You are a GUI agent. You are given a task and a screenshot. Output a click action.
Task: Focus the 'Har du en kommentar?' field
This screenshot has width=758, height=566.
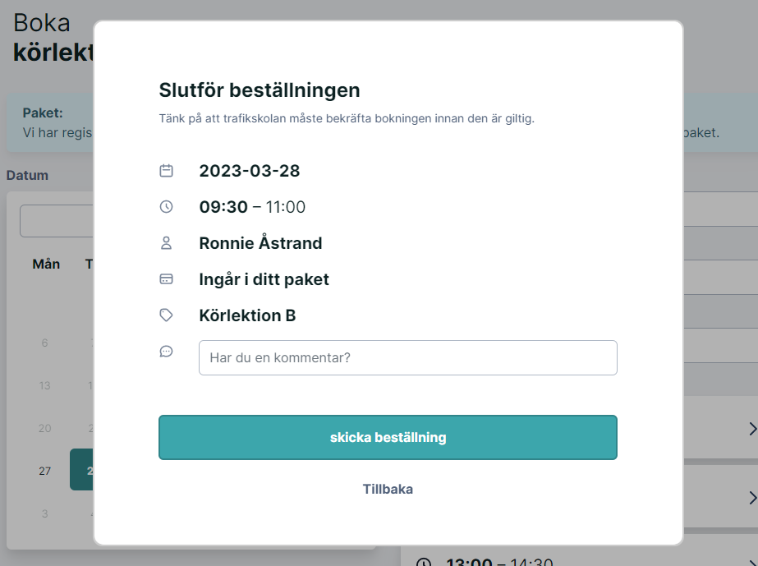tap(408, 357)
